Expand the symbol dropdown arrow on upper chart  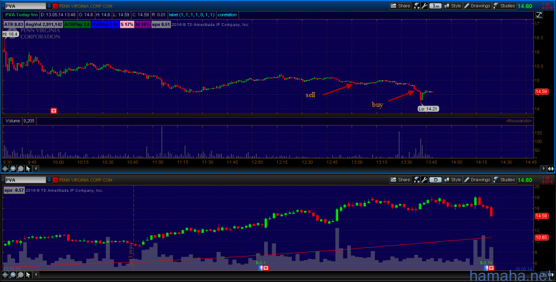click(49, 6)
